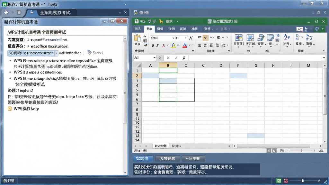The height and width of the screenshot is (185, 329).
Task: Click the wrap text icon in alignment group
Action: (x=219, y=38)
